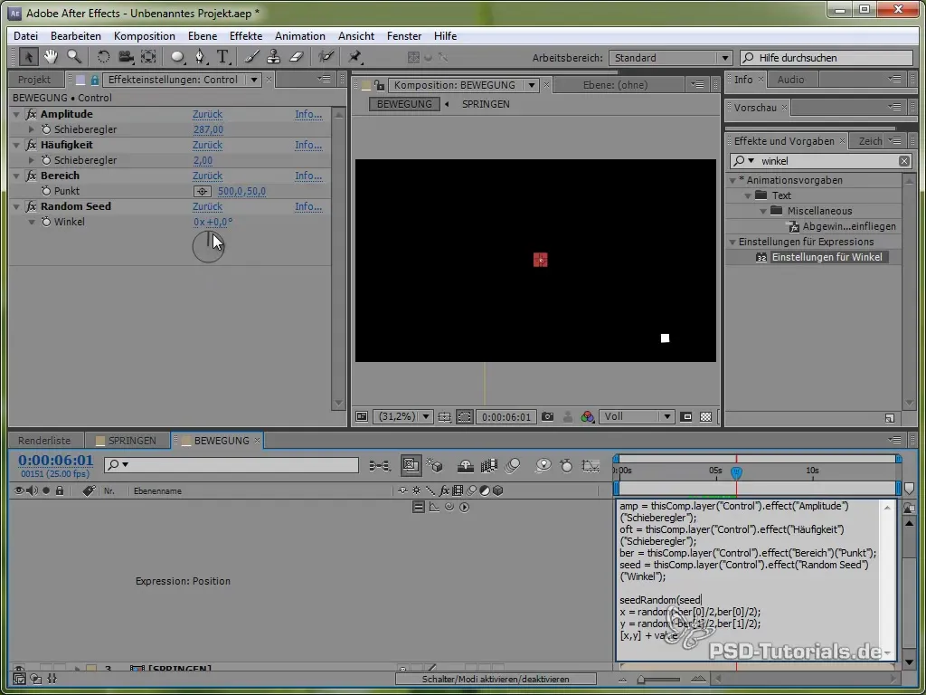Collapse the Animationsvorgaben tree

(x=732, y=180)
